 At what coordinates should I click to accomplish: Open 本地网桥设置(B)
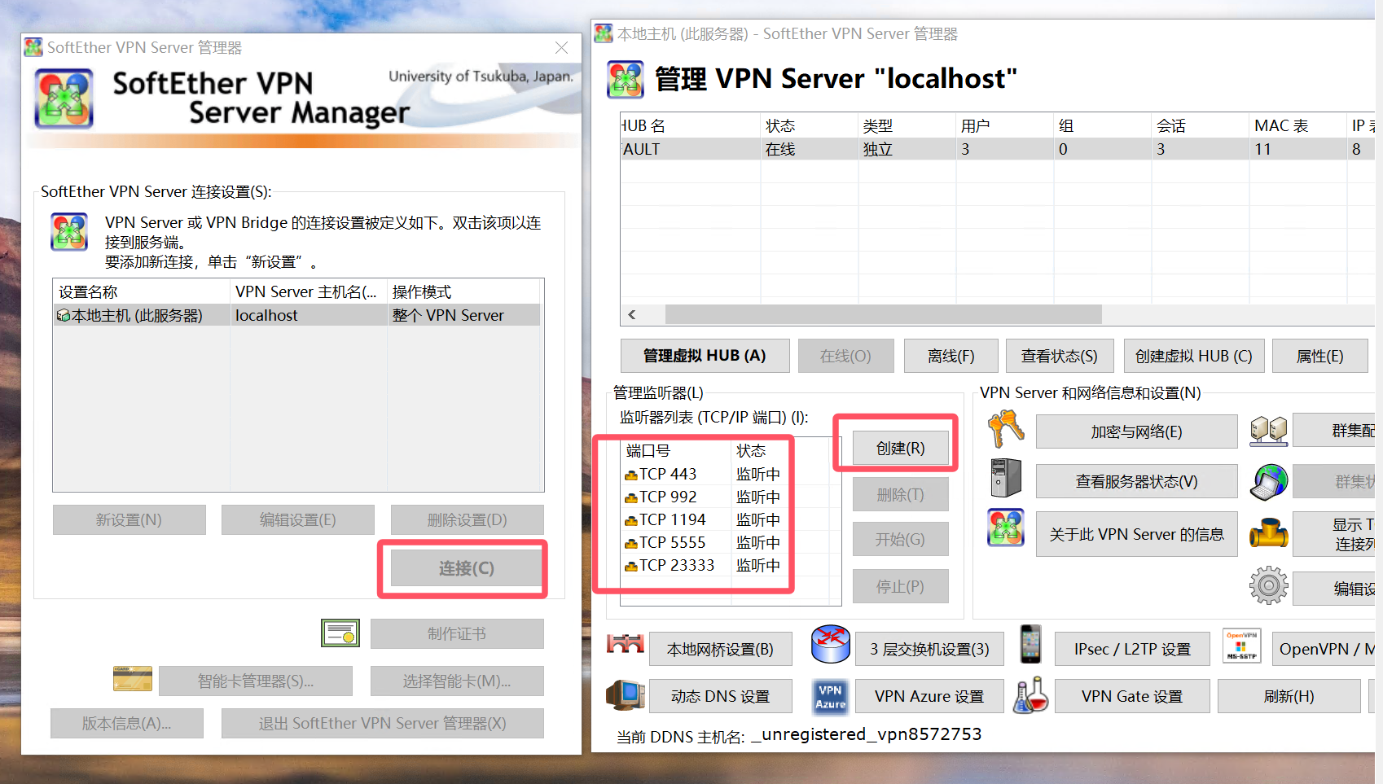(x=720, y=649)
